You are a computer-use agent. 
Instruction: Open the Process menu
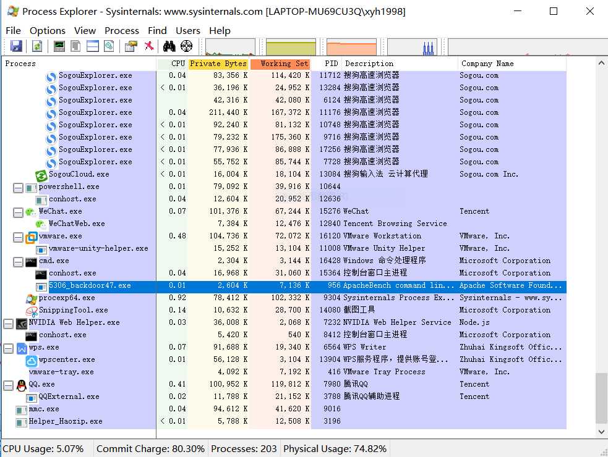point(122,31)
